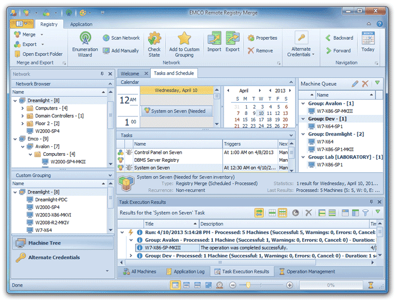Navigate Backward in the calendar
This screenshot has height=300, width=395.
339,38
